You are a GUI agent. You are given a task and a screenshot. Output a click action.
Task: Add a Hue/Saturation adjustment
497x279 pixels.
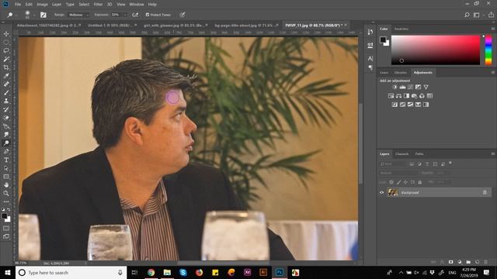391,96
